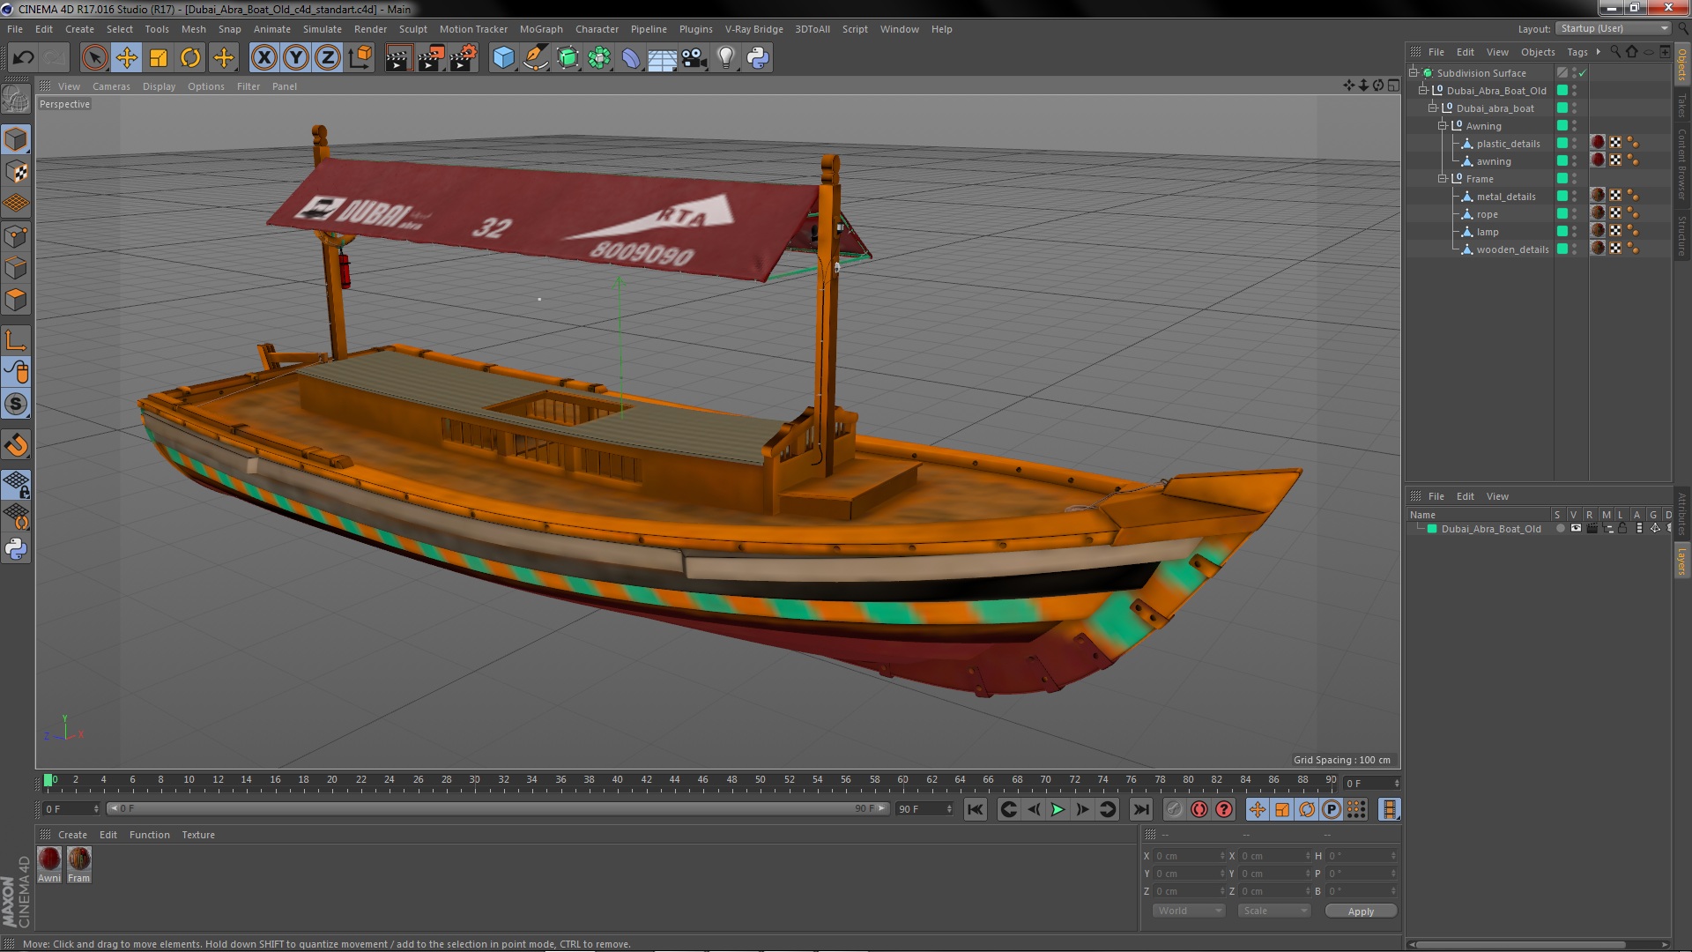Select the wooden_details object
Viewport: 1692px width, 952px height.
1512,249
